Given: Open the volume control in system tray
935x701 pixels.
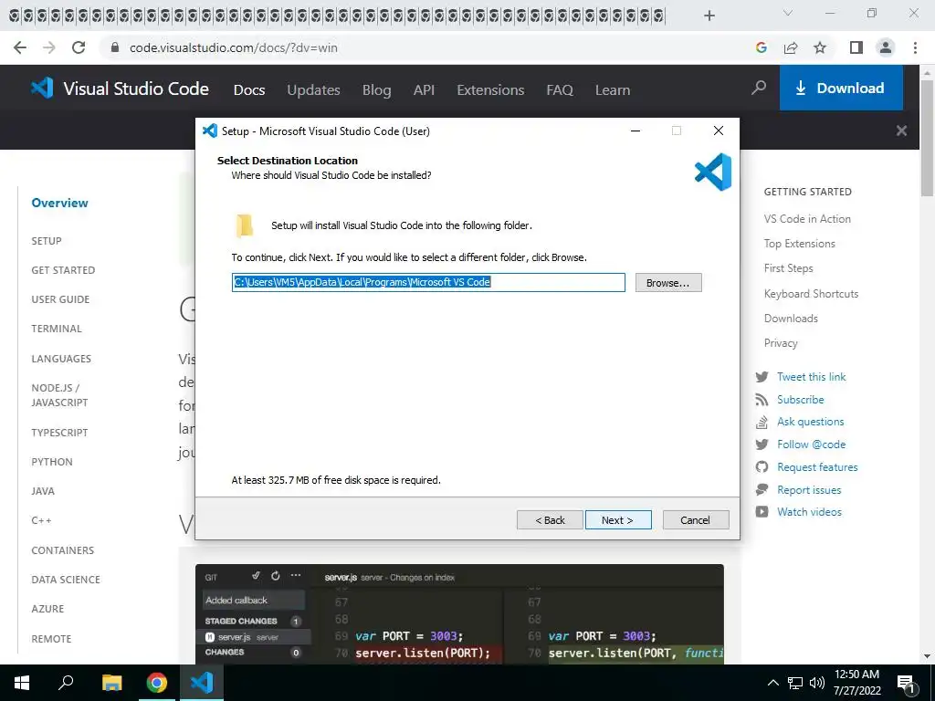Looking at the screenshot, I should tap(817, 683).
